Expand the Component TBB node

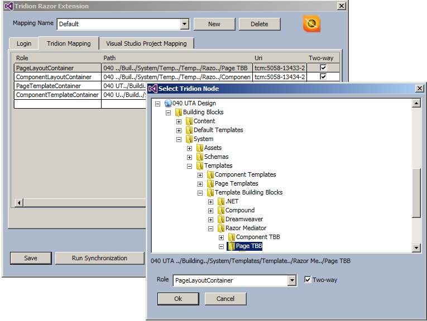tap(222, 237)
